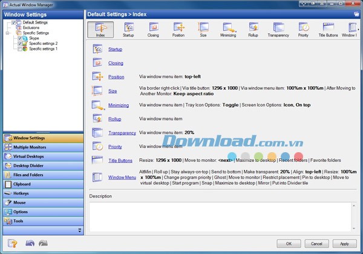The image size is (363, 254).
Task: Click the redo arrow icon at bottom
Action: click(x=44, y=243)
